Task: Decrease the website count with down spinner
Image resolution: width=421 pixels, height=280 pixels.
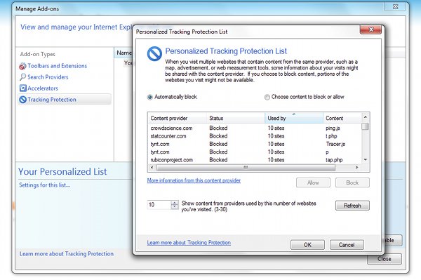Action: (x=175, y=207)
